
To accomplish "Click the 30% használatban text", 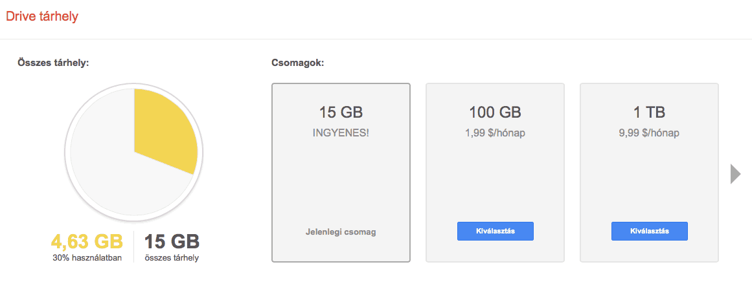I will tap(87, 258).
